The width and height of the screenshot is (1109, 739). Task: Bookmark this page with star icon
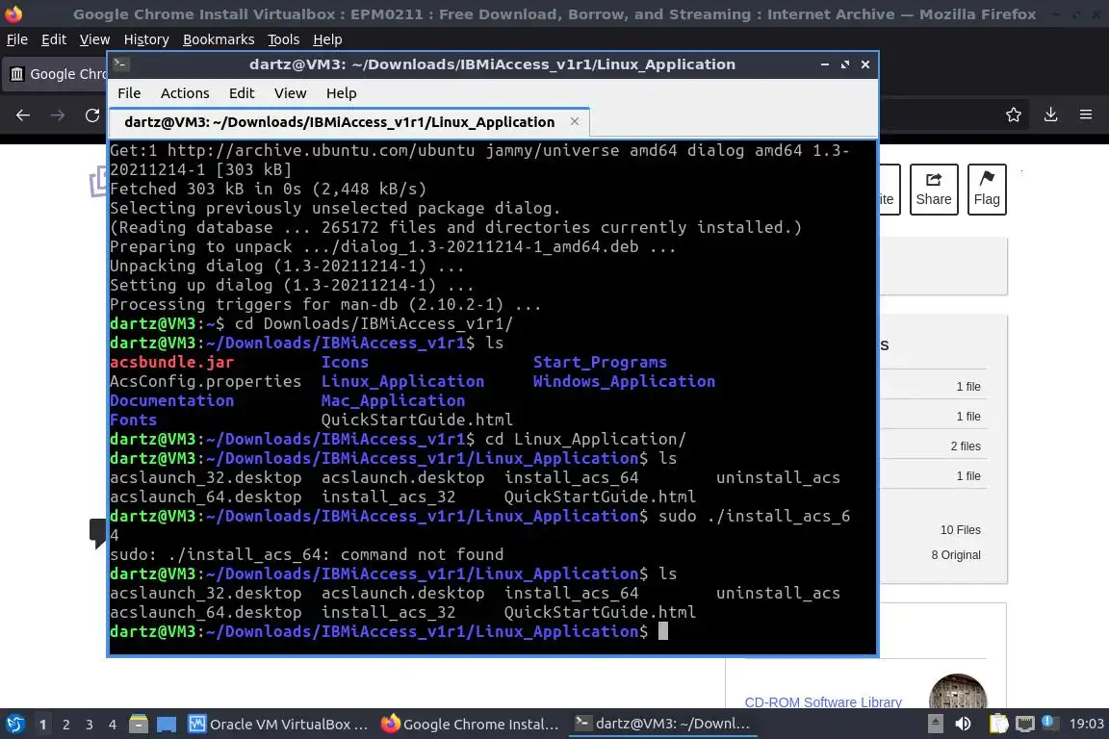[1014, 115]
